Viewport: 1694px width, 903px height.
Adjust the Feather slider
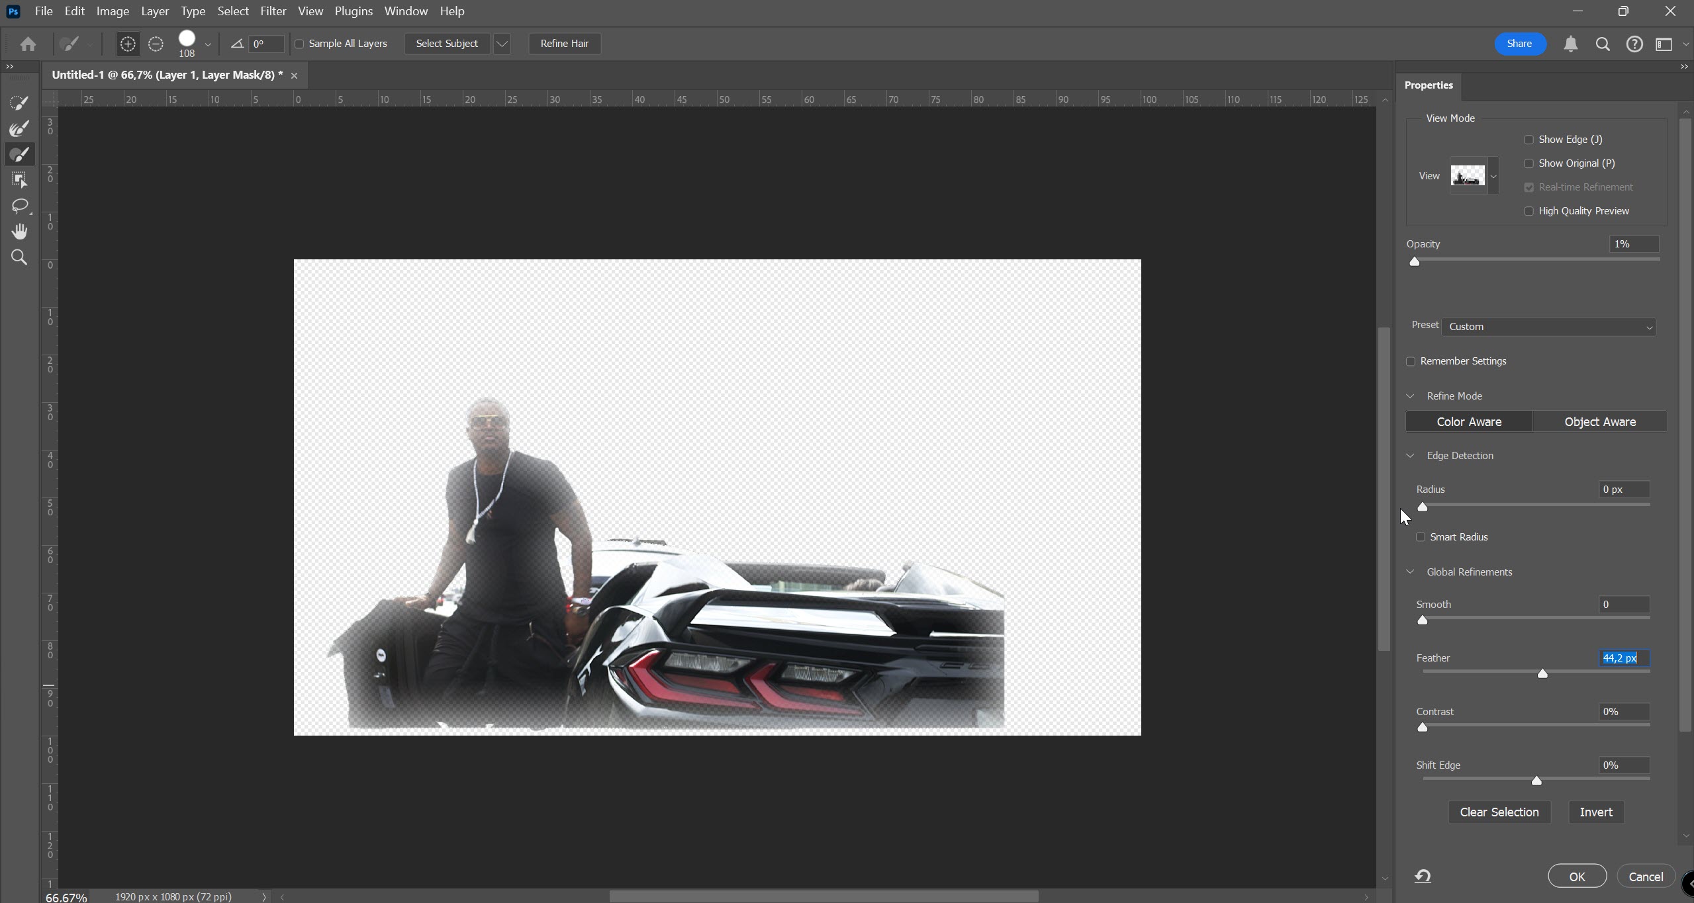point(1542,673)
